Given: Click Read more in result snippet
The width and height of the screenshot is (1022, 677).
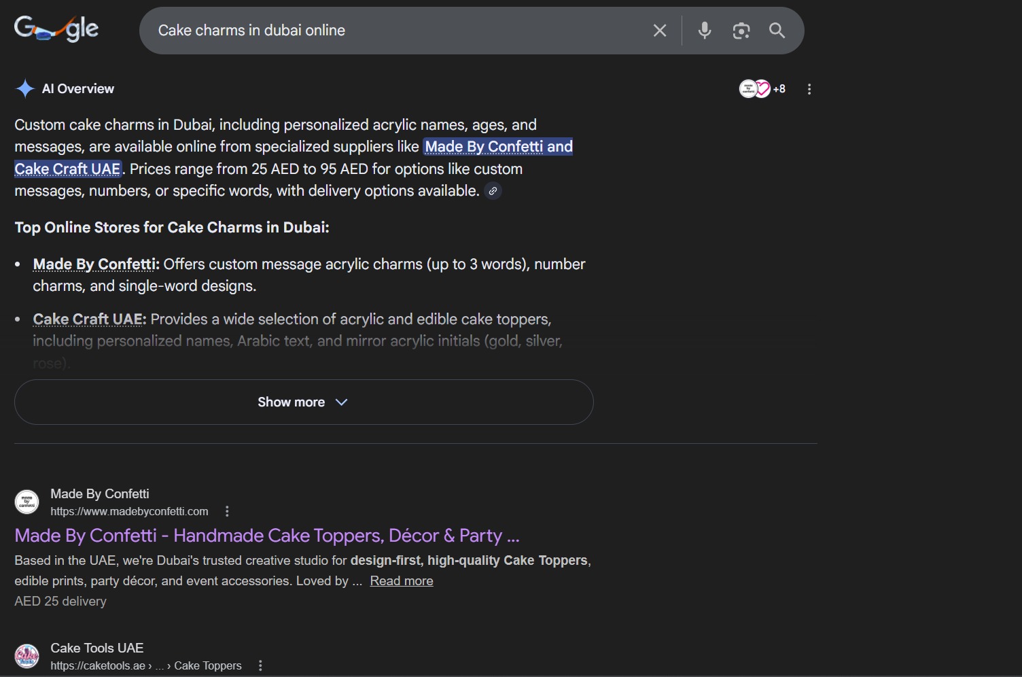Looking at the screenshot, I should pos(401,581).
